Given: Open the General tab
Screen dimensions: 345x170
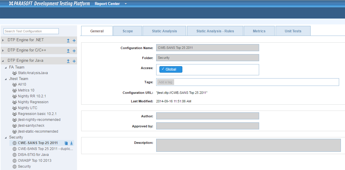Looking at the screenshot, I should click(x=97, y=31).
